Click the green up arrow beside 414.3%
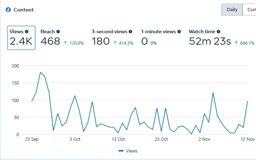Viewport: 256px width, 160px height. (x=115, y=43)
